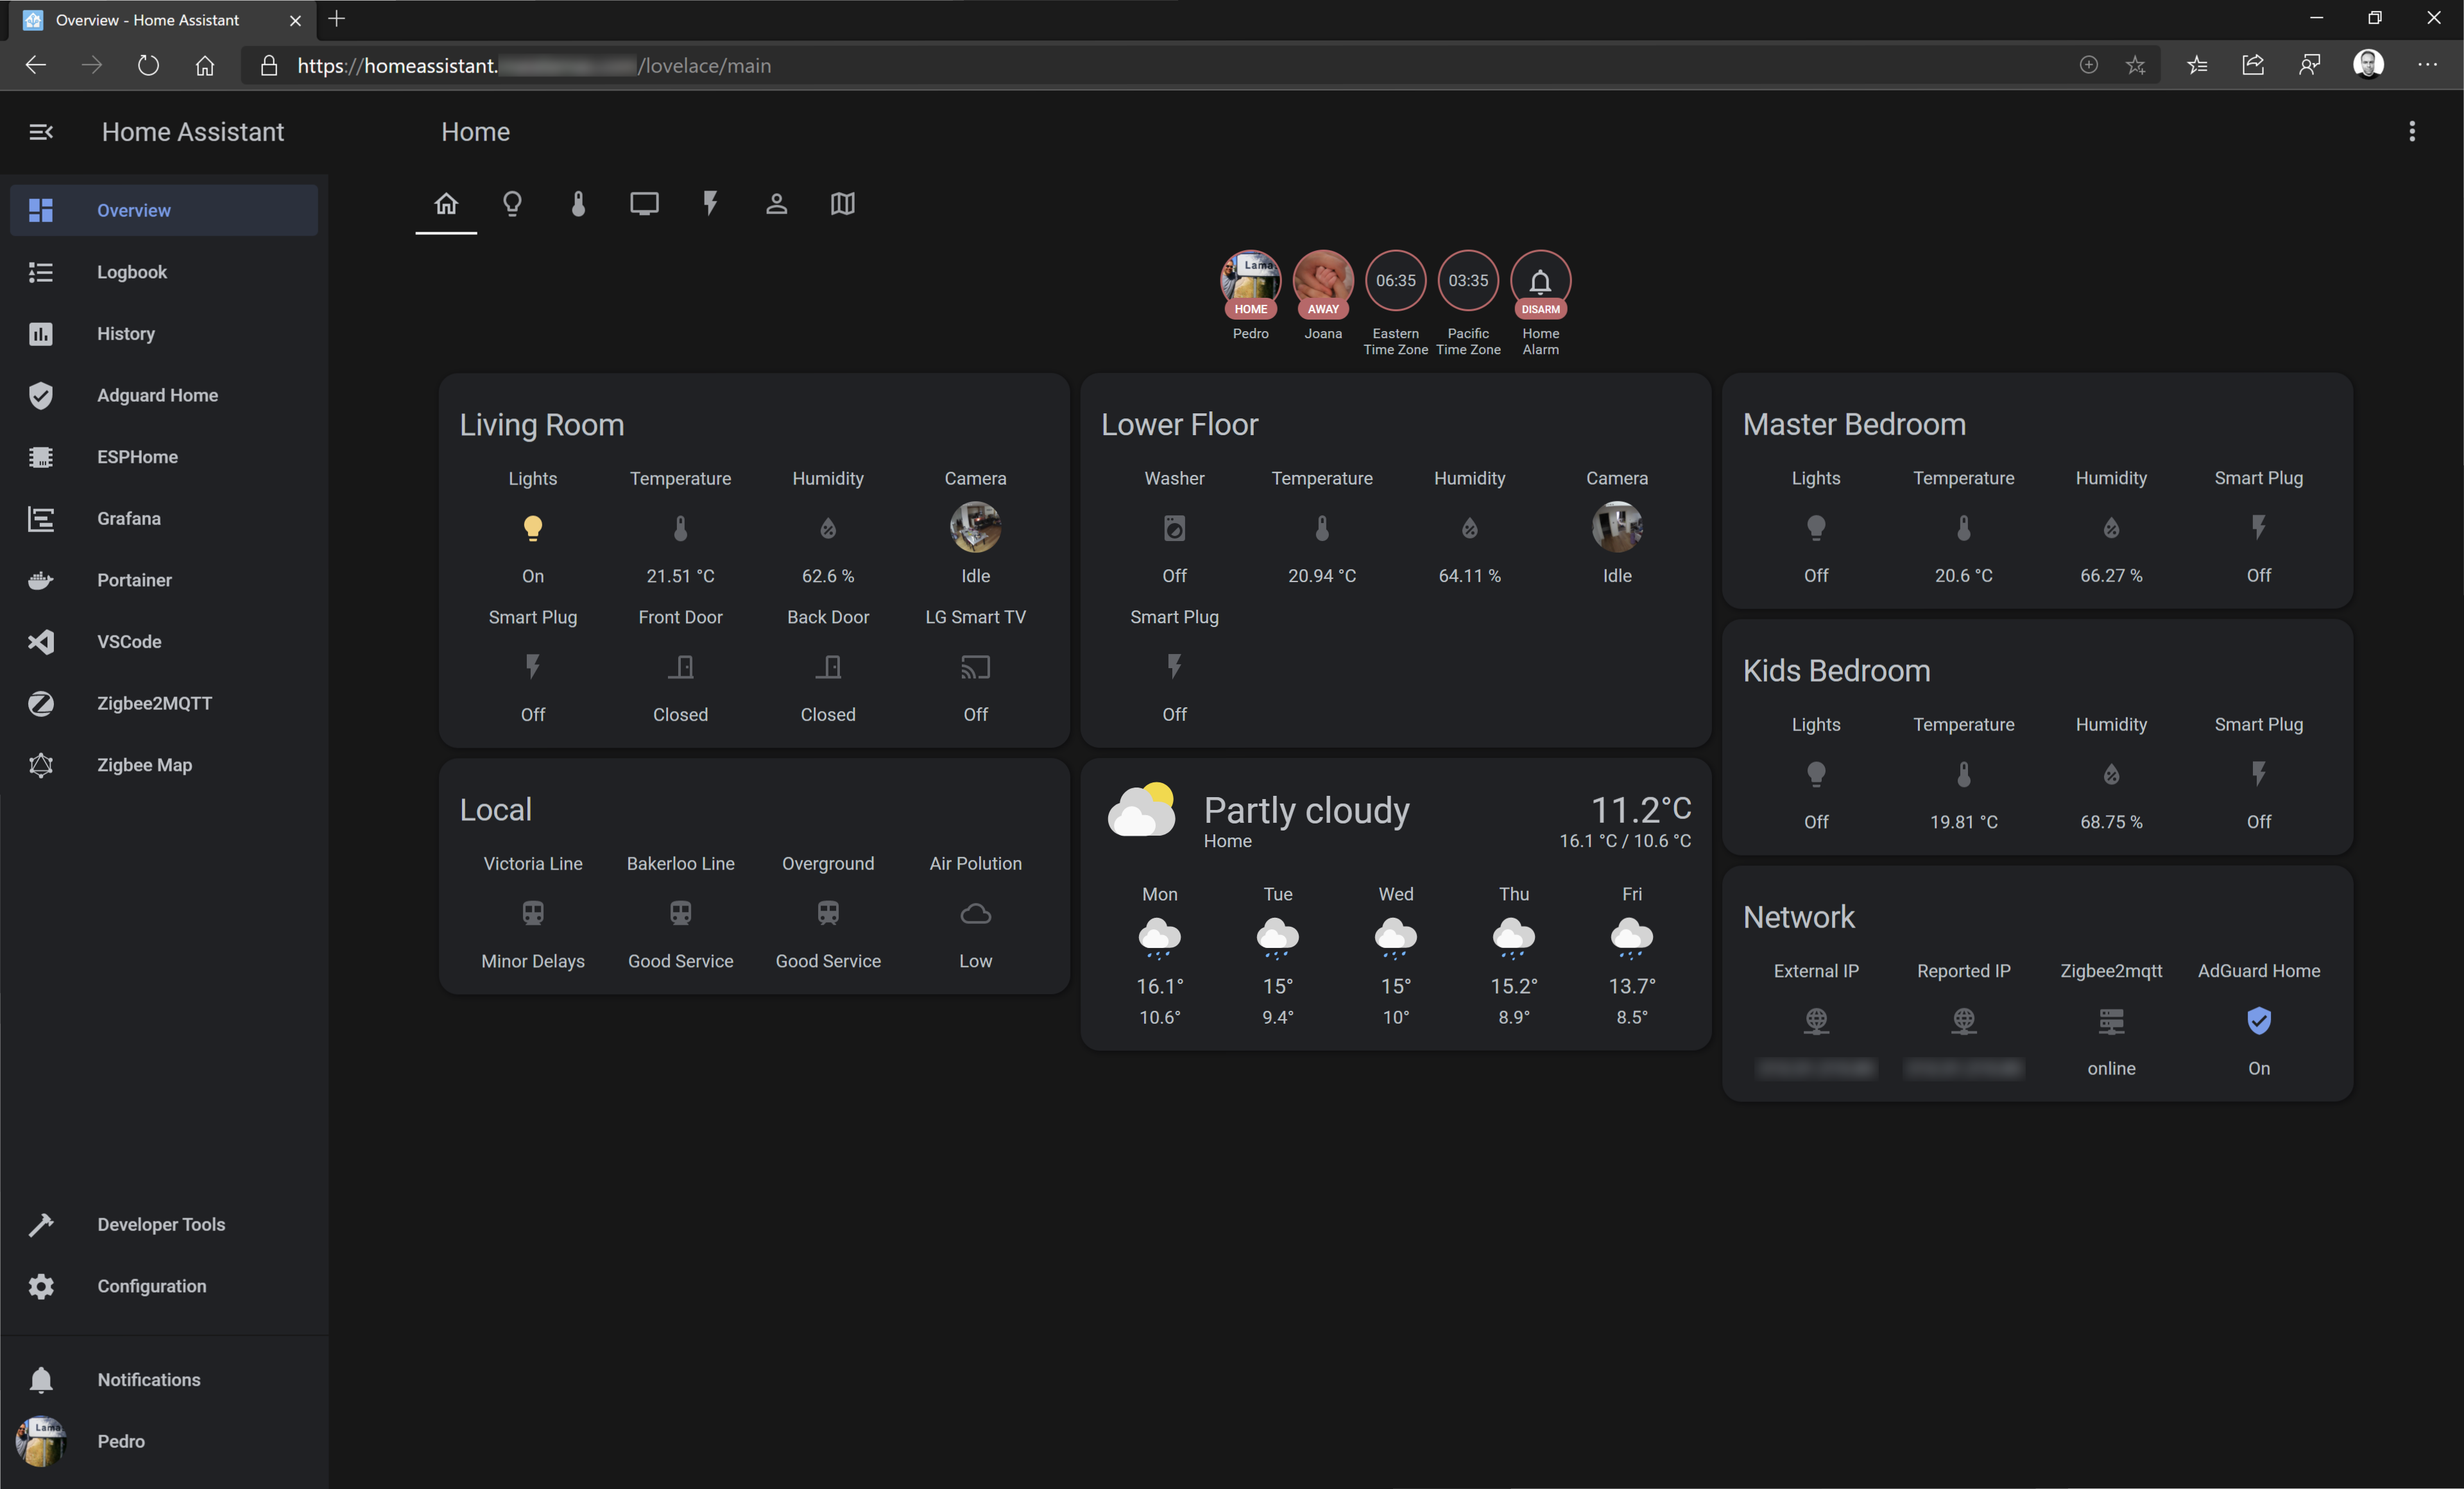
Task: Open Logbook in the sidebar
Action: tap(131, 272)
